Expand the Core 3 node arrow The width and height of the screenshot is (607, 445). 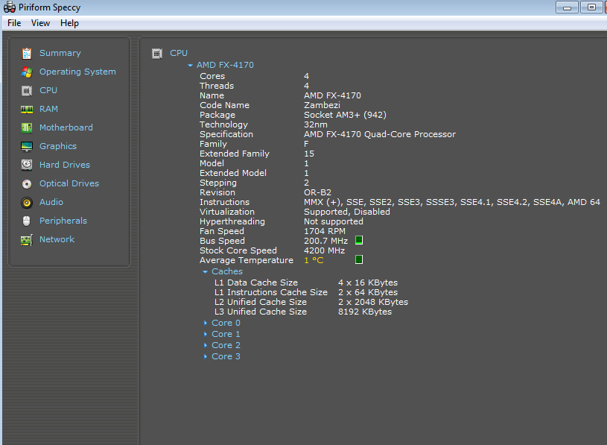coord(206,357)
